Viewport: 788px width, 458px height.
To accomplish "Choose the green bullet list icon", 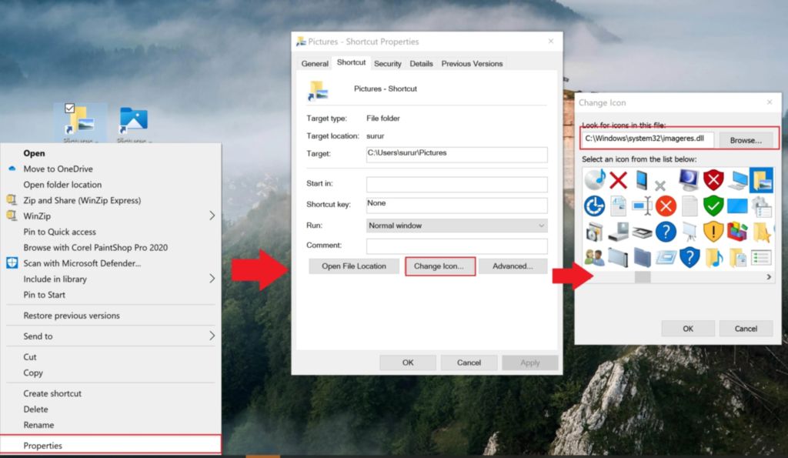I will [x=761, y=258].
